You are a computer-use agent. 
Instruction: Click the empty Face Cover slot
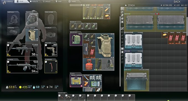pyautogui.click(x=51, y=19)
